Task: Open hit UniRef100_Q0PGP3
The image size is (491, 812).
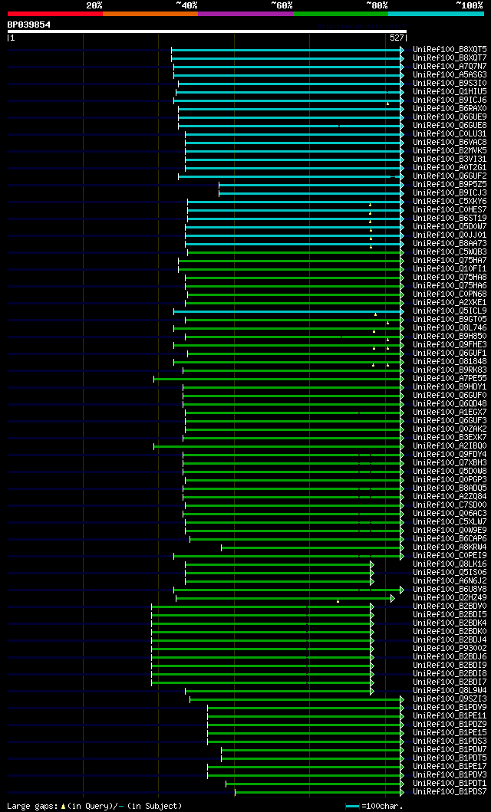Action: point(450,481)
